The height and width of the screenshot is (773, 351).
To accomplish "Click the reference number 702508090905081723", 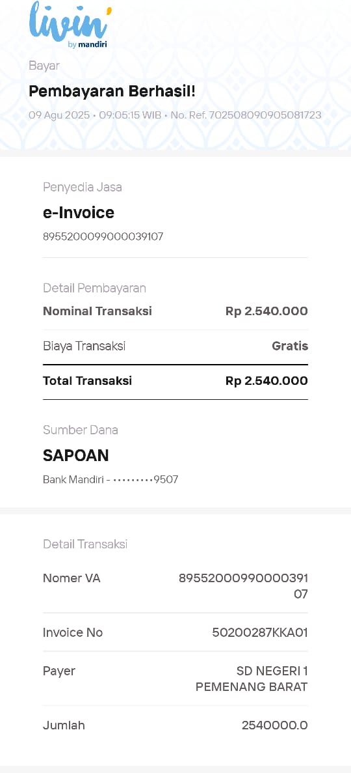I will [265, 115].
